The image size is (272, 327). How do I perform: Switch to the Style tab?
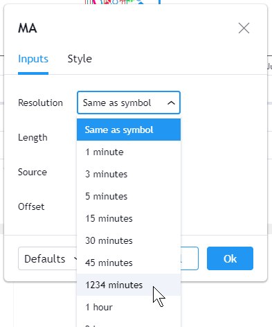pyautogui.click(x=80, y=59)
